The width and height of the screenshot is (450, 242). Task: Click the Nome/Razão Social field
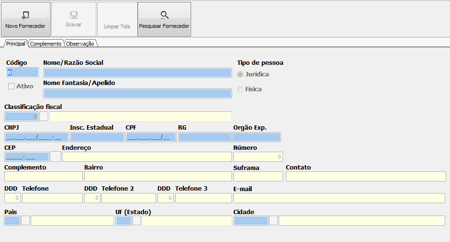click(137, 73)
